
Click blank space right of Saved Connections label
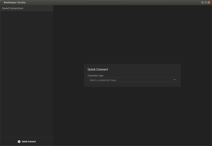click(x=40, y=8)
